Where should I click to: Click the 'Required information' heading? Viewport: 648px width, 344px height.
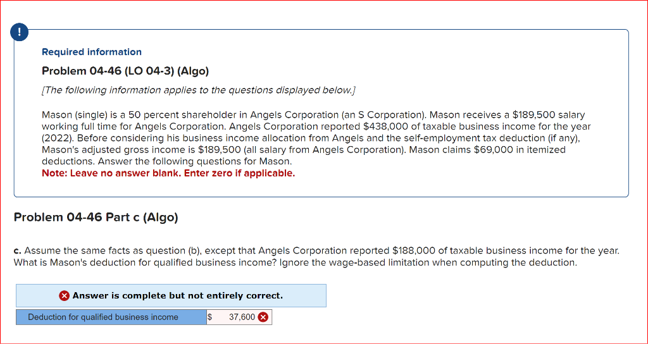point(92,52)
